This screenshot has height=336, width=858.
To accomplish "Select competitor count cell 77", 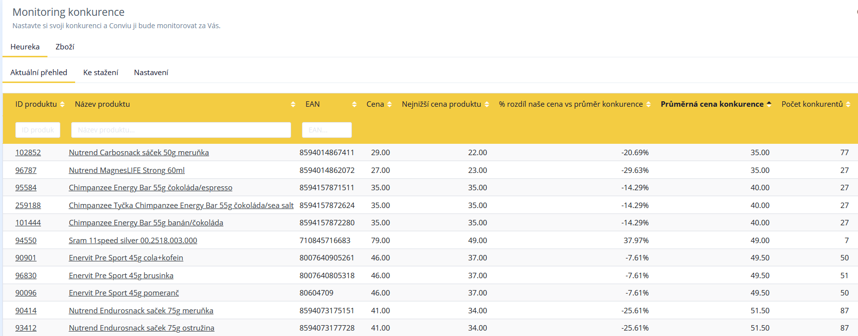I will [845, 153].
